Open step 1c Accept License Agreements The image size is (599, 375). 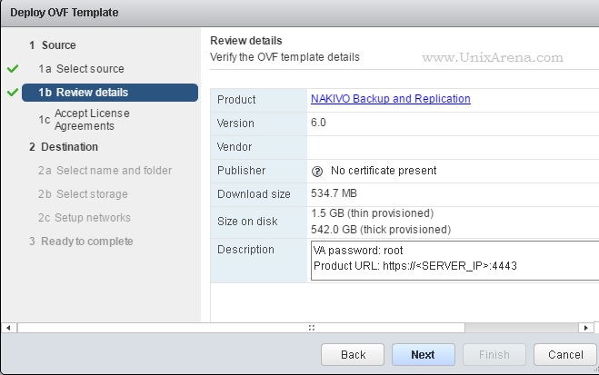84,120
